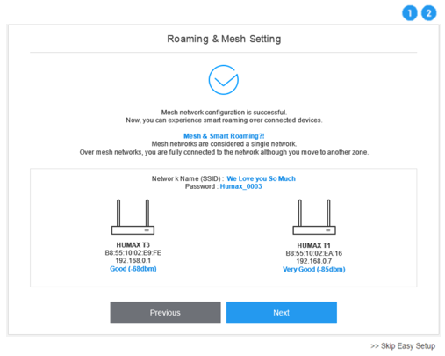Click MAC address B8:55:10:02:E9:FE

[133, 253]
